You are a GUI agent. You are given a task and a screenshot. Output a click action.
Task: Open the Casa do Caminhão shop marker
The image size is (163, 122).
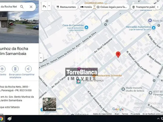click(86, 27)
